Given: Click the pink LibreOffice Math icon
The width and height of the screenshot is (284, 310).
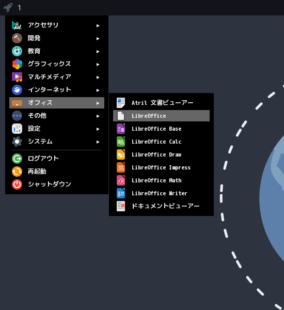Looking at the screenshot, I should (x=121, y=180).
